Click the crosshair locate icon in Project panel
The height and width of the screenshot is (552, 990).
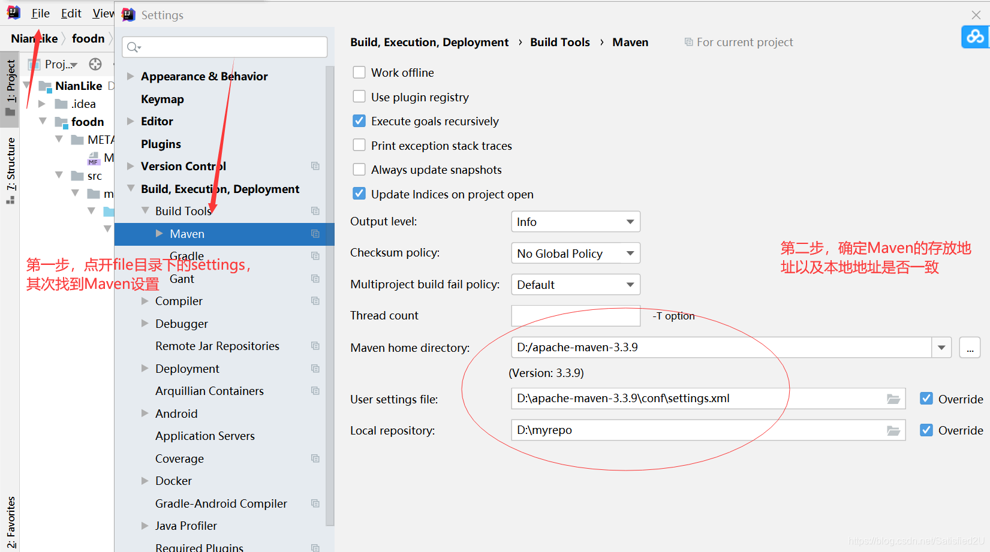95,64
